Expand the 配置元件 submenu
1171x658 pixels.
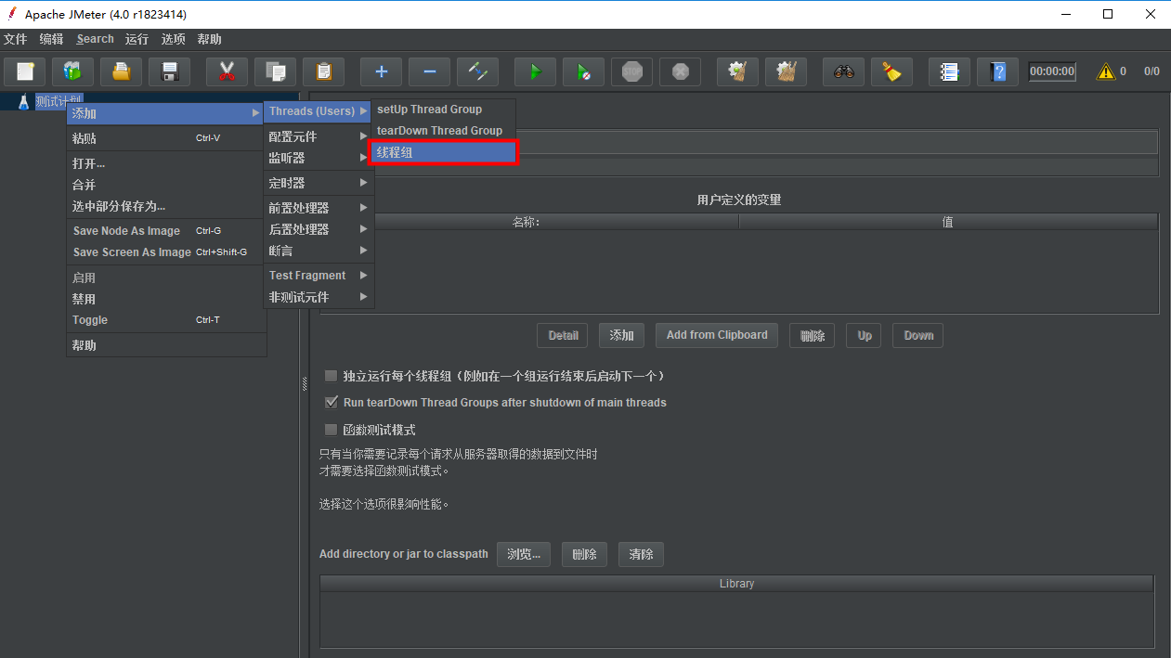319,136
